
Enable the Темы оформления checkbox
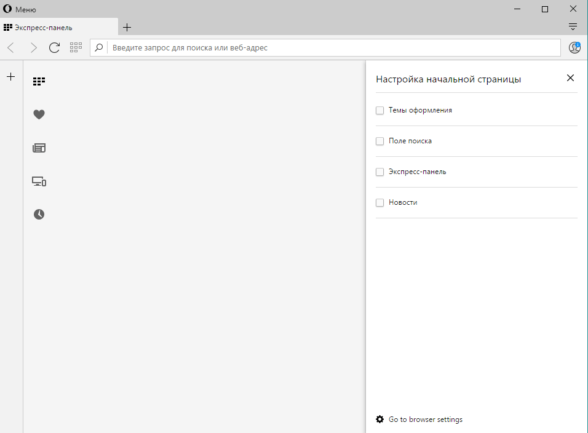tap(380, 111)
